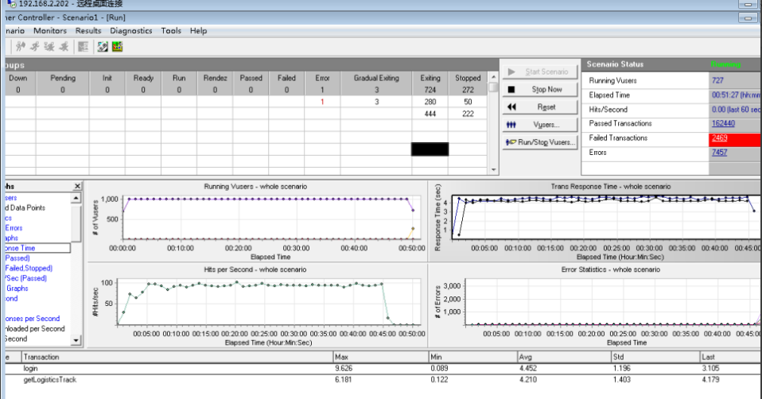Click the Gradual Stop Vusers toolbar icon
The height and width of the screenshot is (399, 762).
coord(49,47)
